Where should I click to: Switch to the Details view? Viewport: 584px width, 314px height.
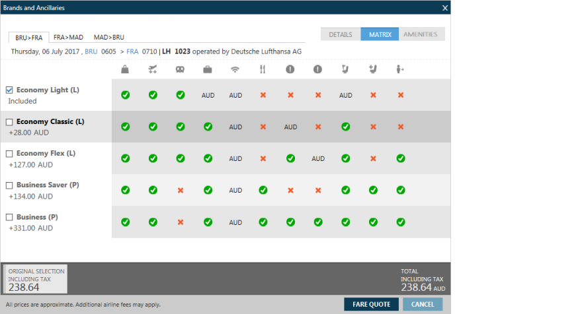341,34
